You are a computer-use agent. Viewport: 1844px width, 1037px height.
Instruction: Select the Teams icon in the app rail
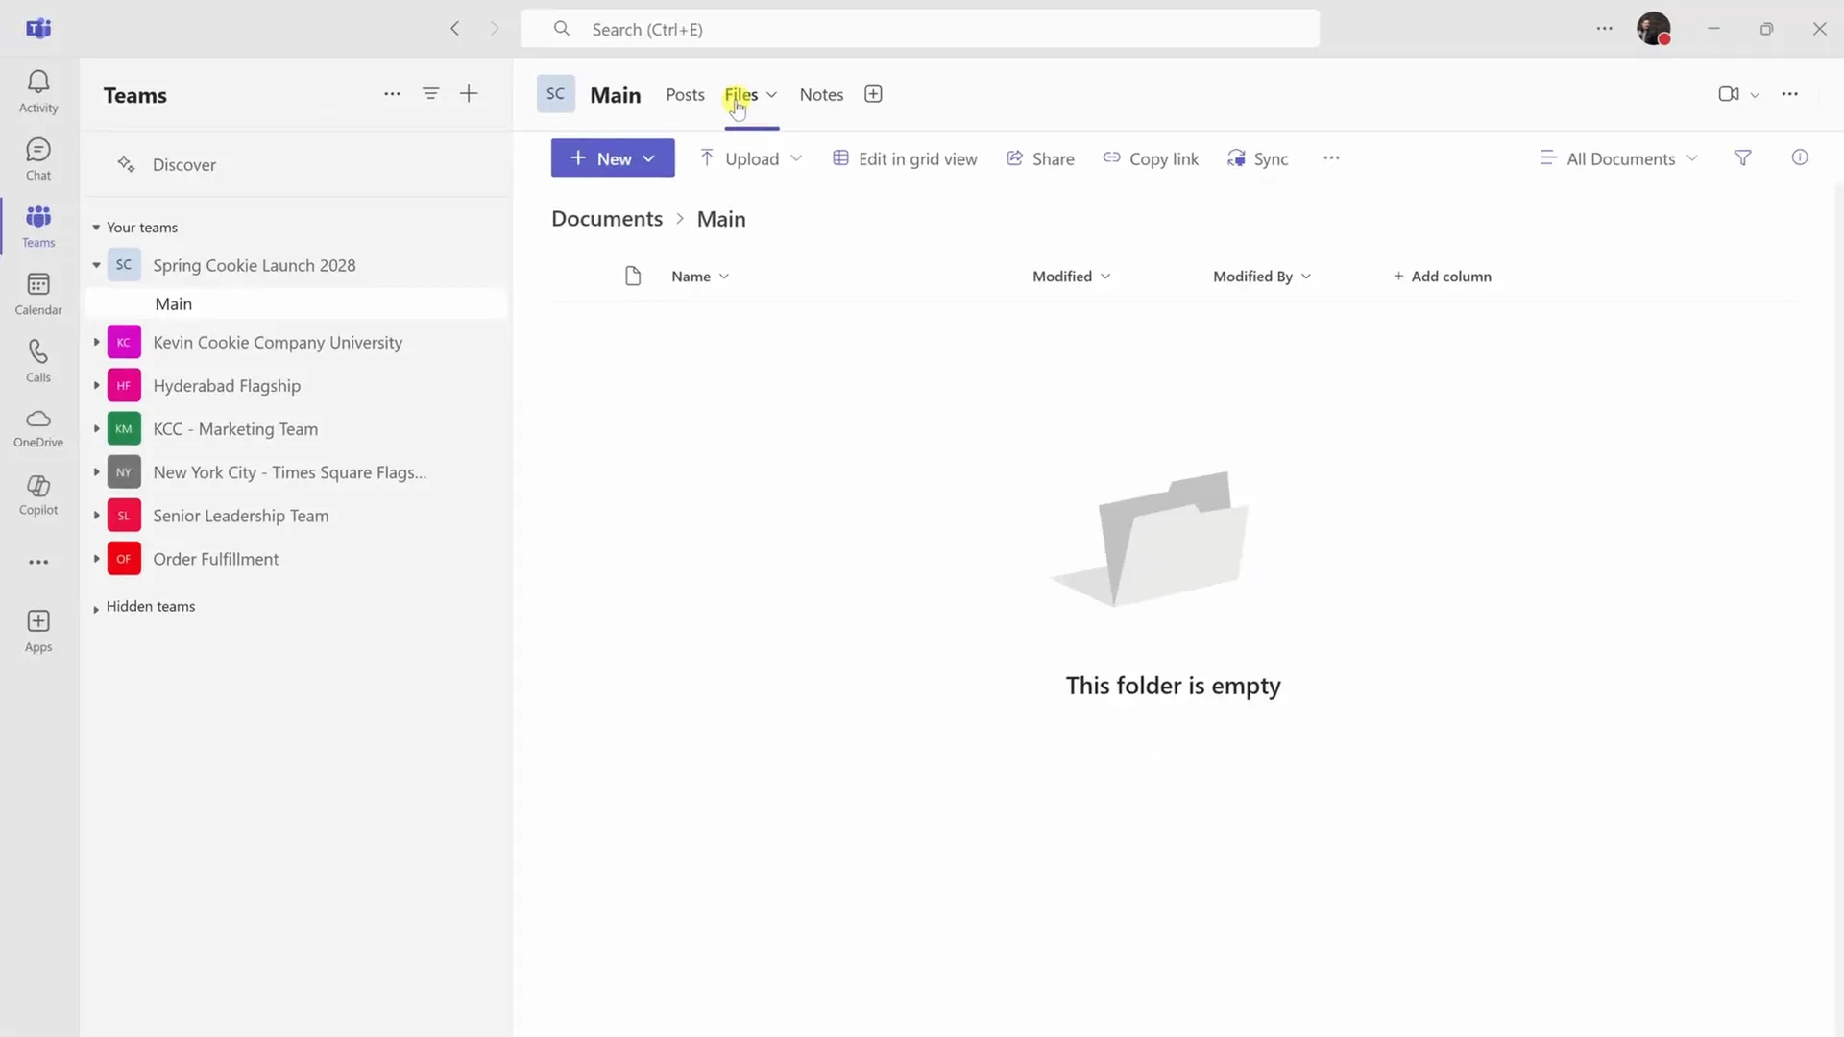38,227
